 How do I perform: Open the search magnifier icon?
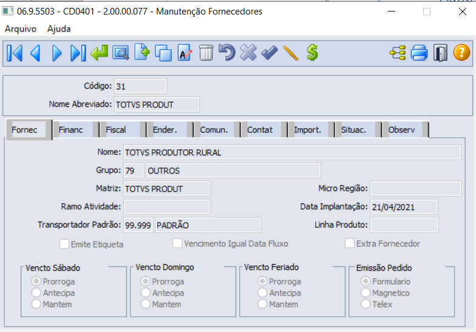(120, 53)
